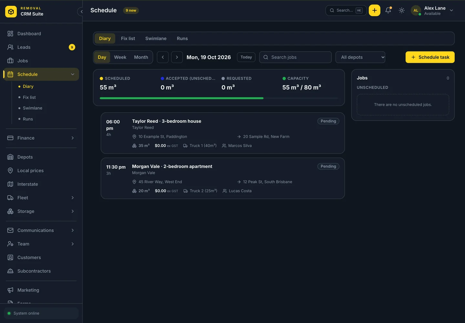Expand the Storage menu

click(41, 211)
